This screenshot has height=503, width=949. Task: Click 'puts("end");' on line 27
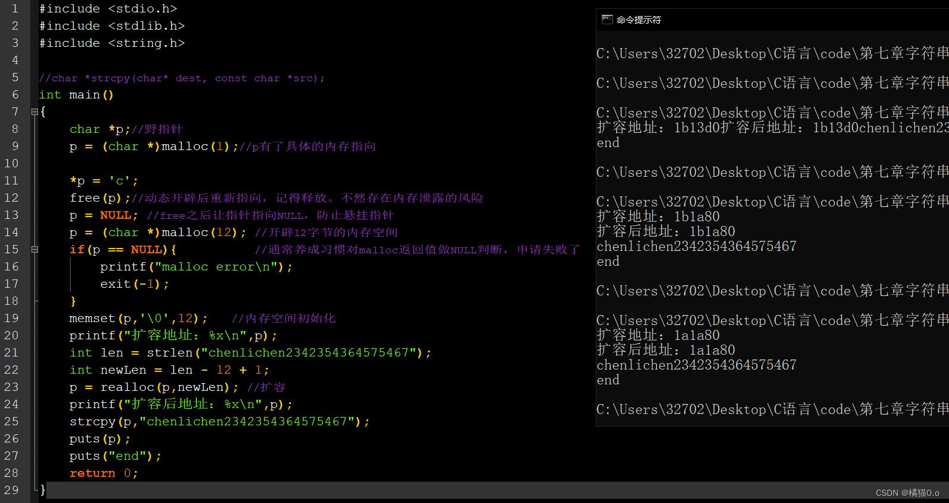click(115, 456)
